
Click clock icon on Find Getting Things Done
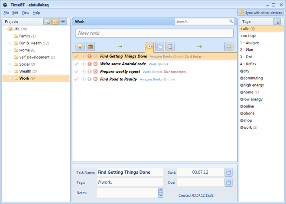[x=95, y=56]
